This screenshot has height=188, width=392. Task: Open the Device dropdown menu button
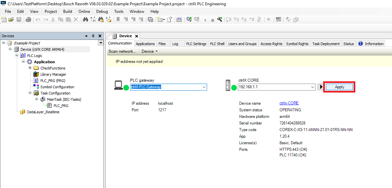150,51
